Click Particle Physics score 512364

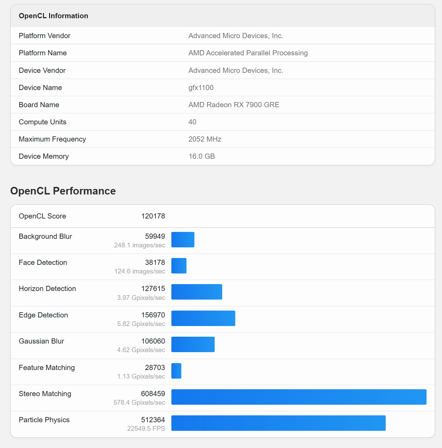click(x=153, y=420)
